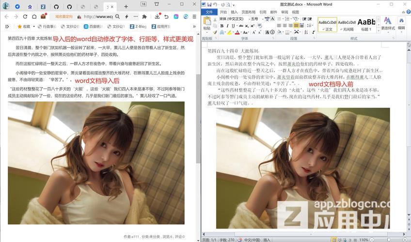
Task: Click the red font color button
Action: pos(237,32)
